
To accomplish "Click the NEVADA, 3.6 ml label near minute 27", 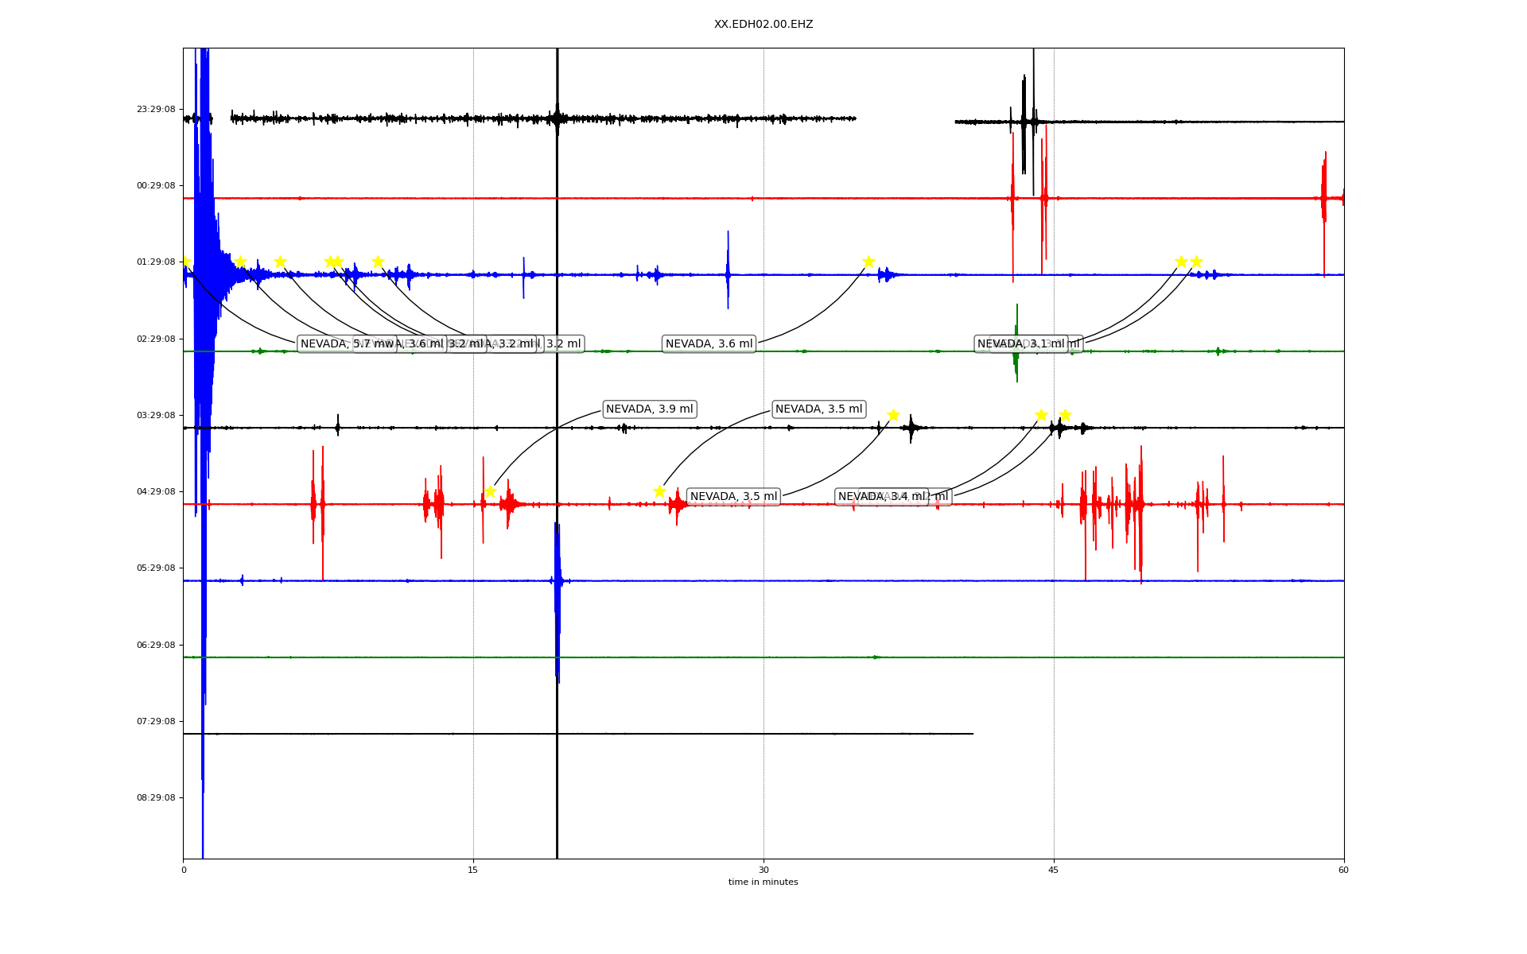I will 709,344.
